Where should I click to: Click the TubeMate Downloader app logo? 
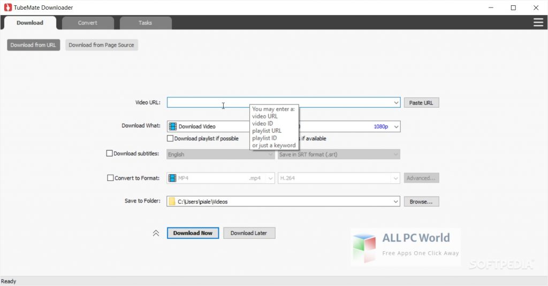point(7,7)
